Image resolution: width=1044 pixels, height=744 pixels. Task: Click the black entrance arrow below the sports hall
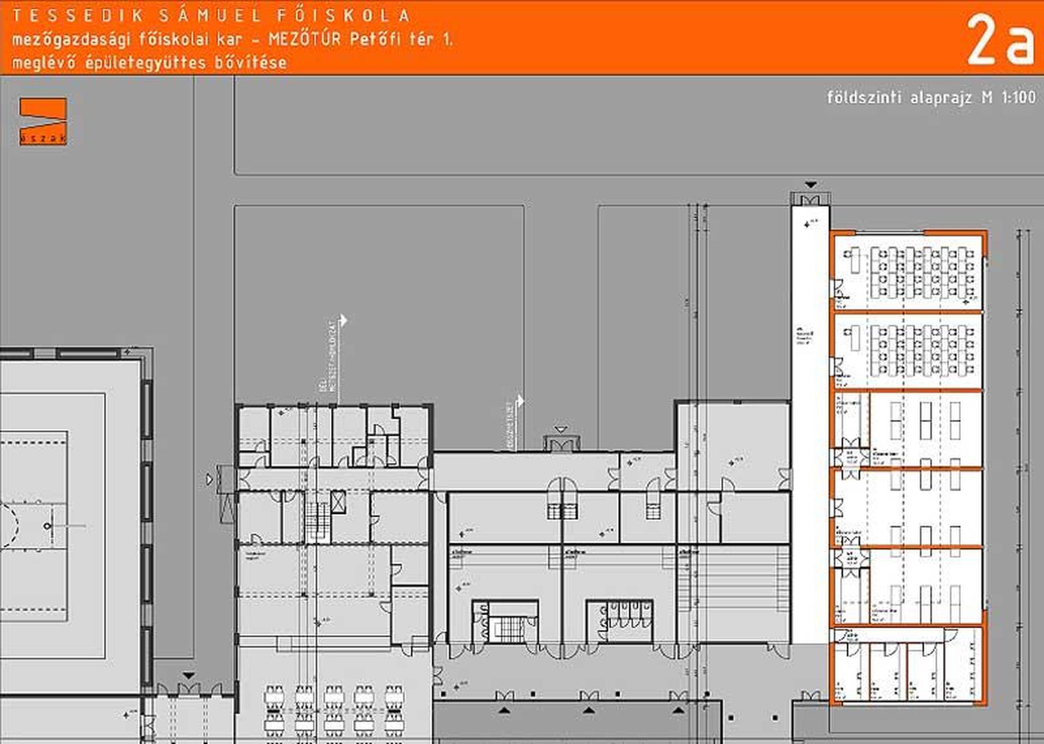(x=189, y=675)
